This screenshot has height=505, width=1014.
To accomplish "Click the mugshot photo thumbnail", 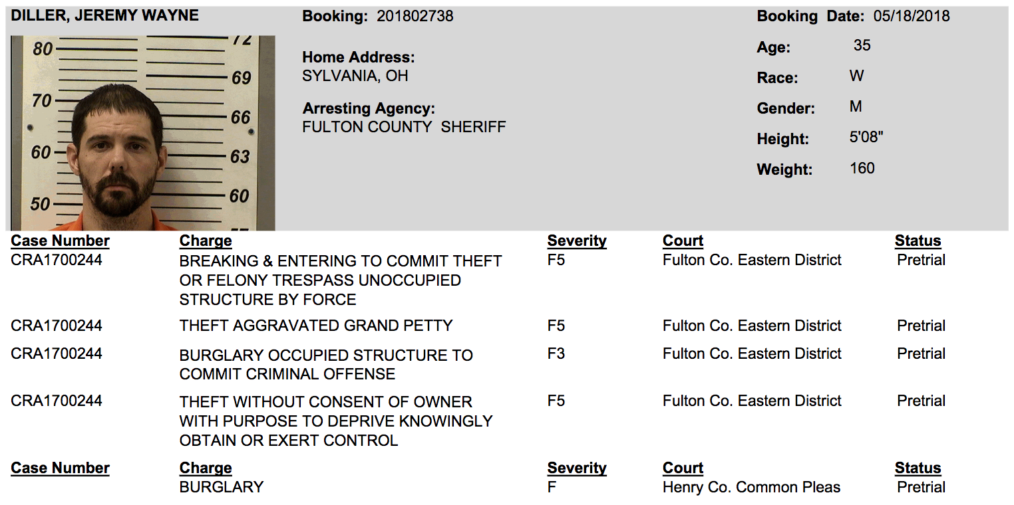I will pyautogui.click(x=143, y=133).
